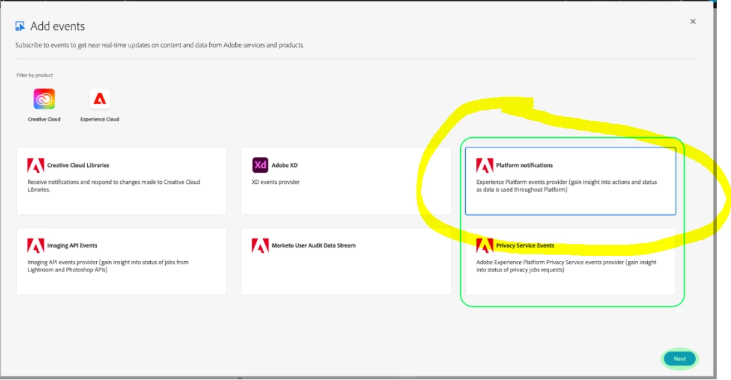Image resolution: width=731 pixels, height=380 pixels.
Task: Click the XD events provider description
Action: click(276, 183)
